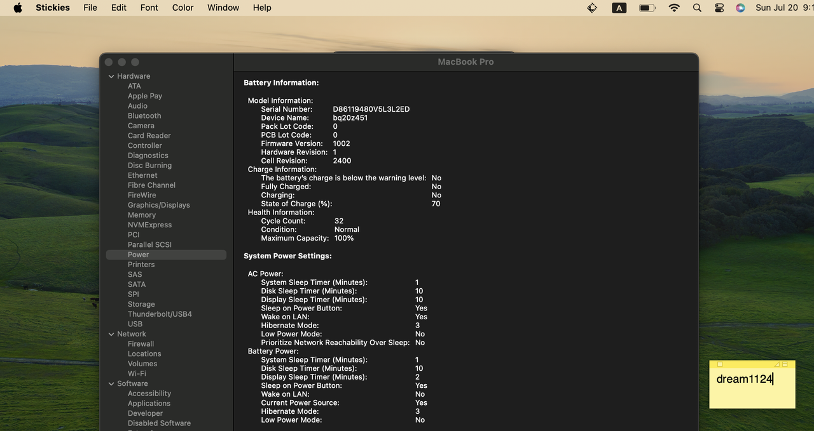This screenshot has height=431, width=814.
Task: Select Fibre Channel in the sidebar
Action: pyautogui.click(x=151, y=185)
